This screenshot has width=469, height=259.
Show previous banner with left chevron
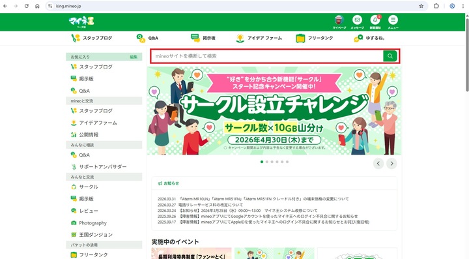click(x=378, y=164)
